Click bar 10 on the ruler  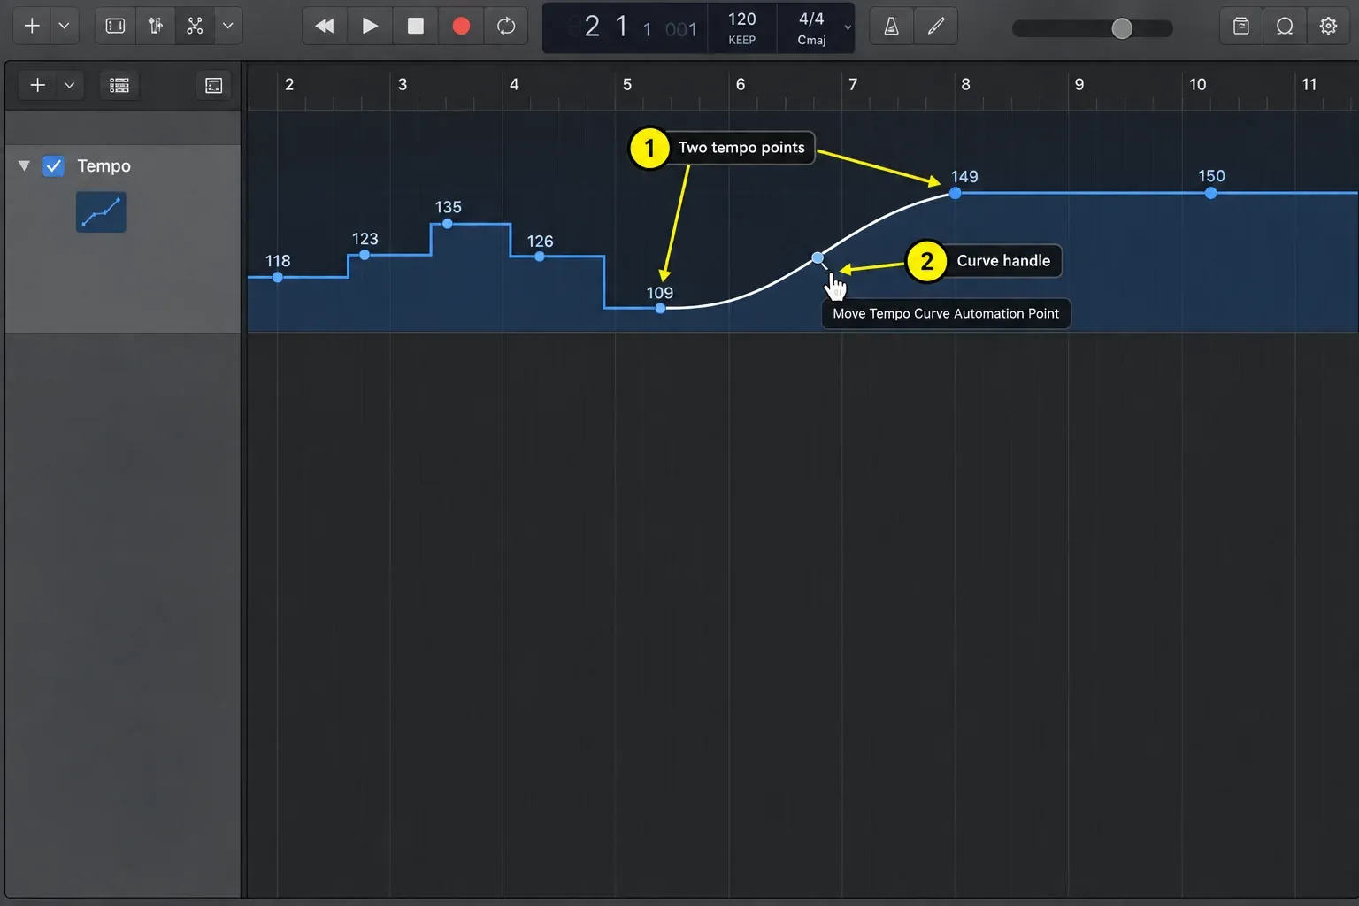[x=1197, y=85]
